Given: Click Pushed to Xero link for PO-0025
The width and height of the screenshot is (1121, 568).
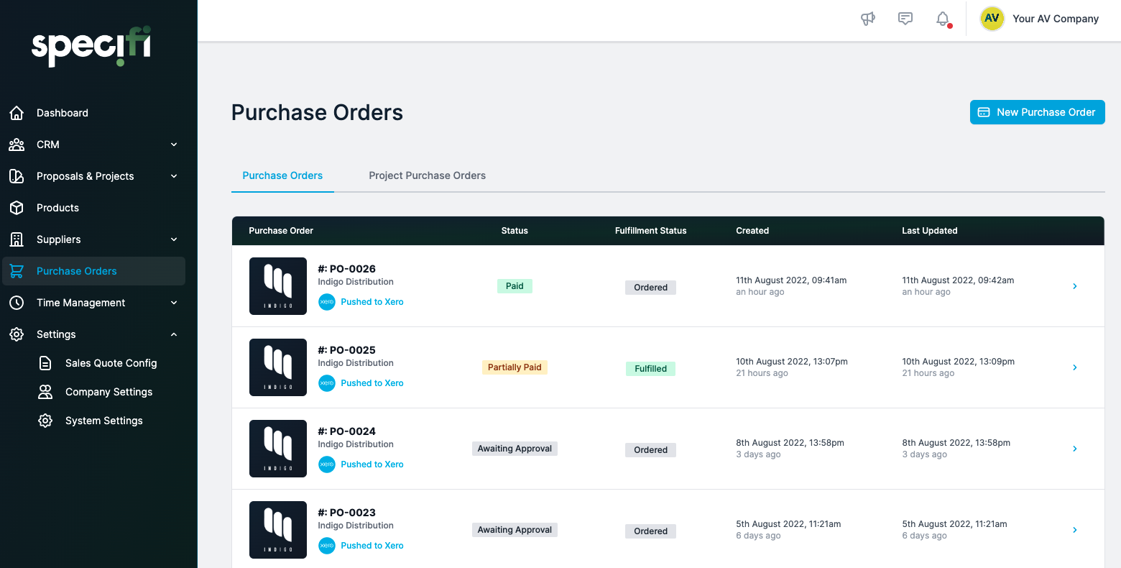Looking at the screenshot, I should click(372, 383).
